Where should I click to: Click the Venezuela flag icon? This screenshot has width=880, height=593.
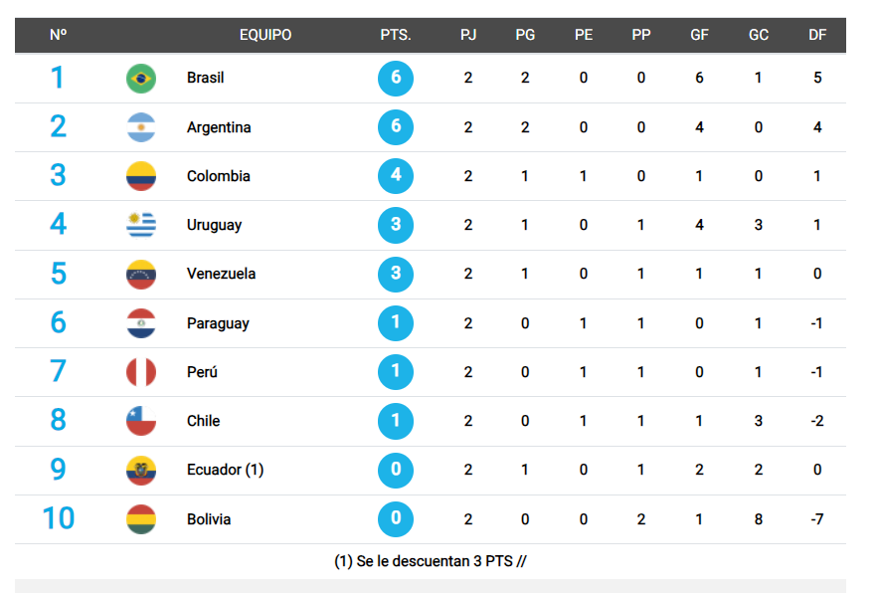coord(141,274)
